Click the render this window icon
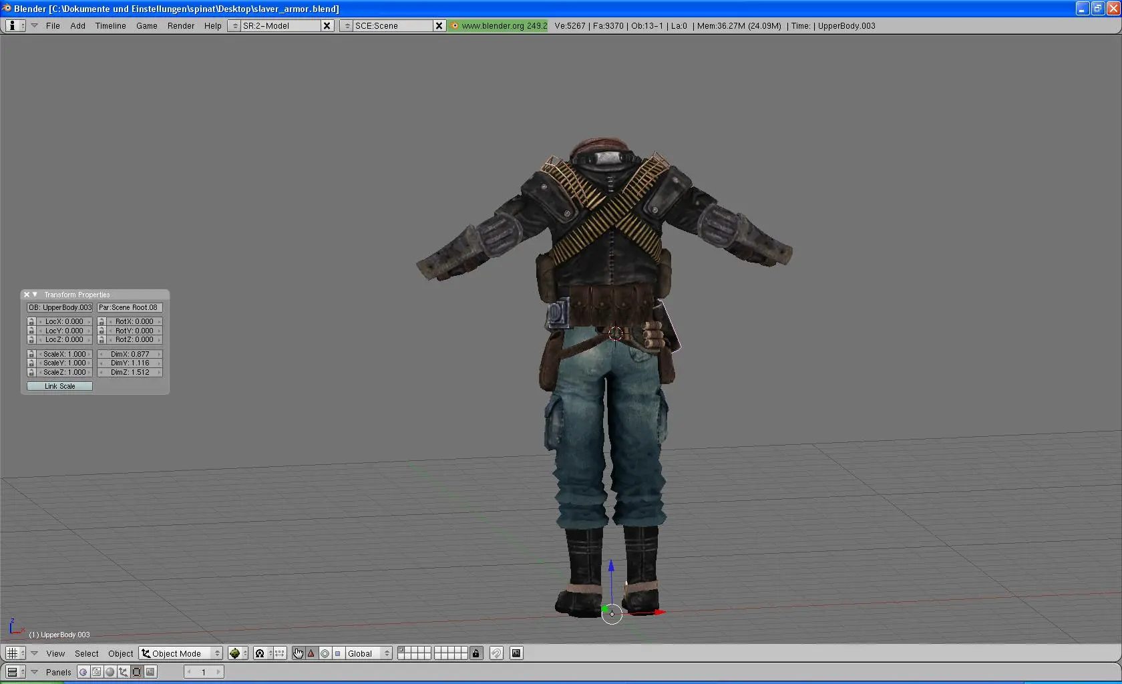The width and height of the screenshot is (1122, 684). 516,653
